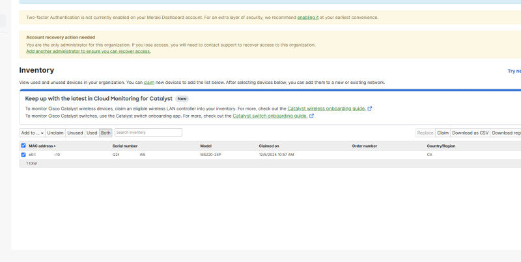Viewport: 521px width, 262px height.
Task: Click external-link icon after switch guide
Action: tap(311, 116)
